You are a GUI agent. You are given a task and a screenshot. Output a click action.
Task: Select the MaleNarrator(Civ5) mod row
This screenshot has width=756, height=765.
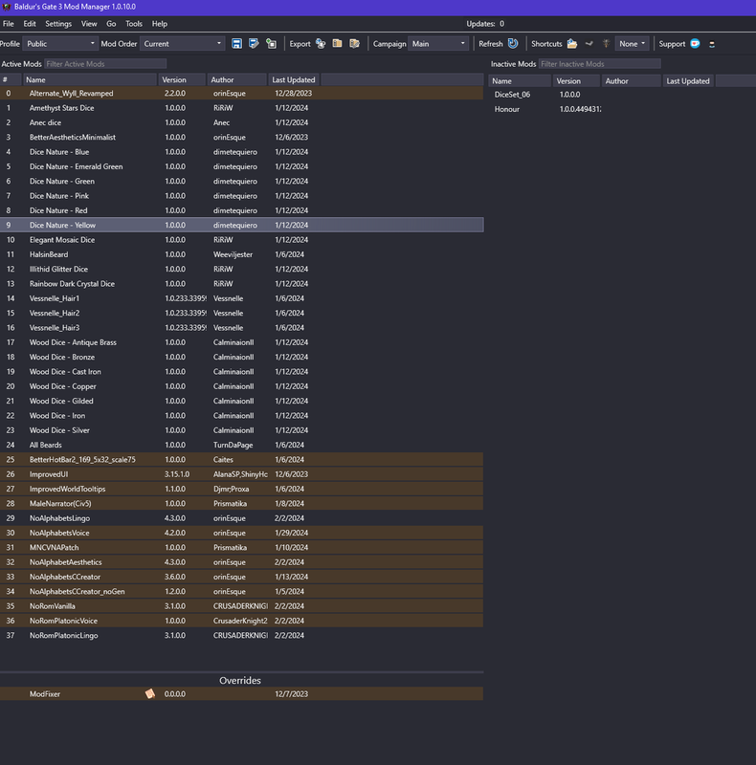242,503
